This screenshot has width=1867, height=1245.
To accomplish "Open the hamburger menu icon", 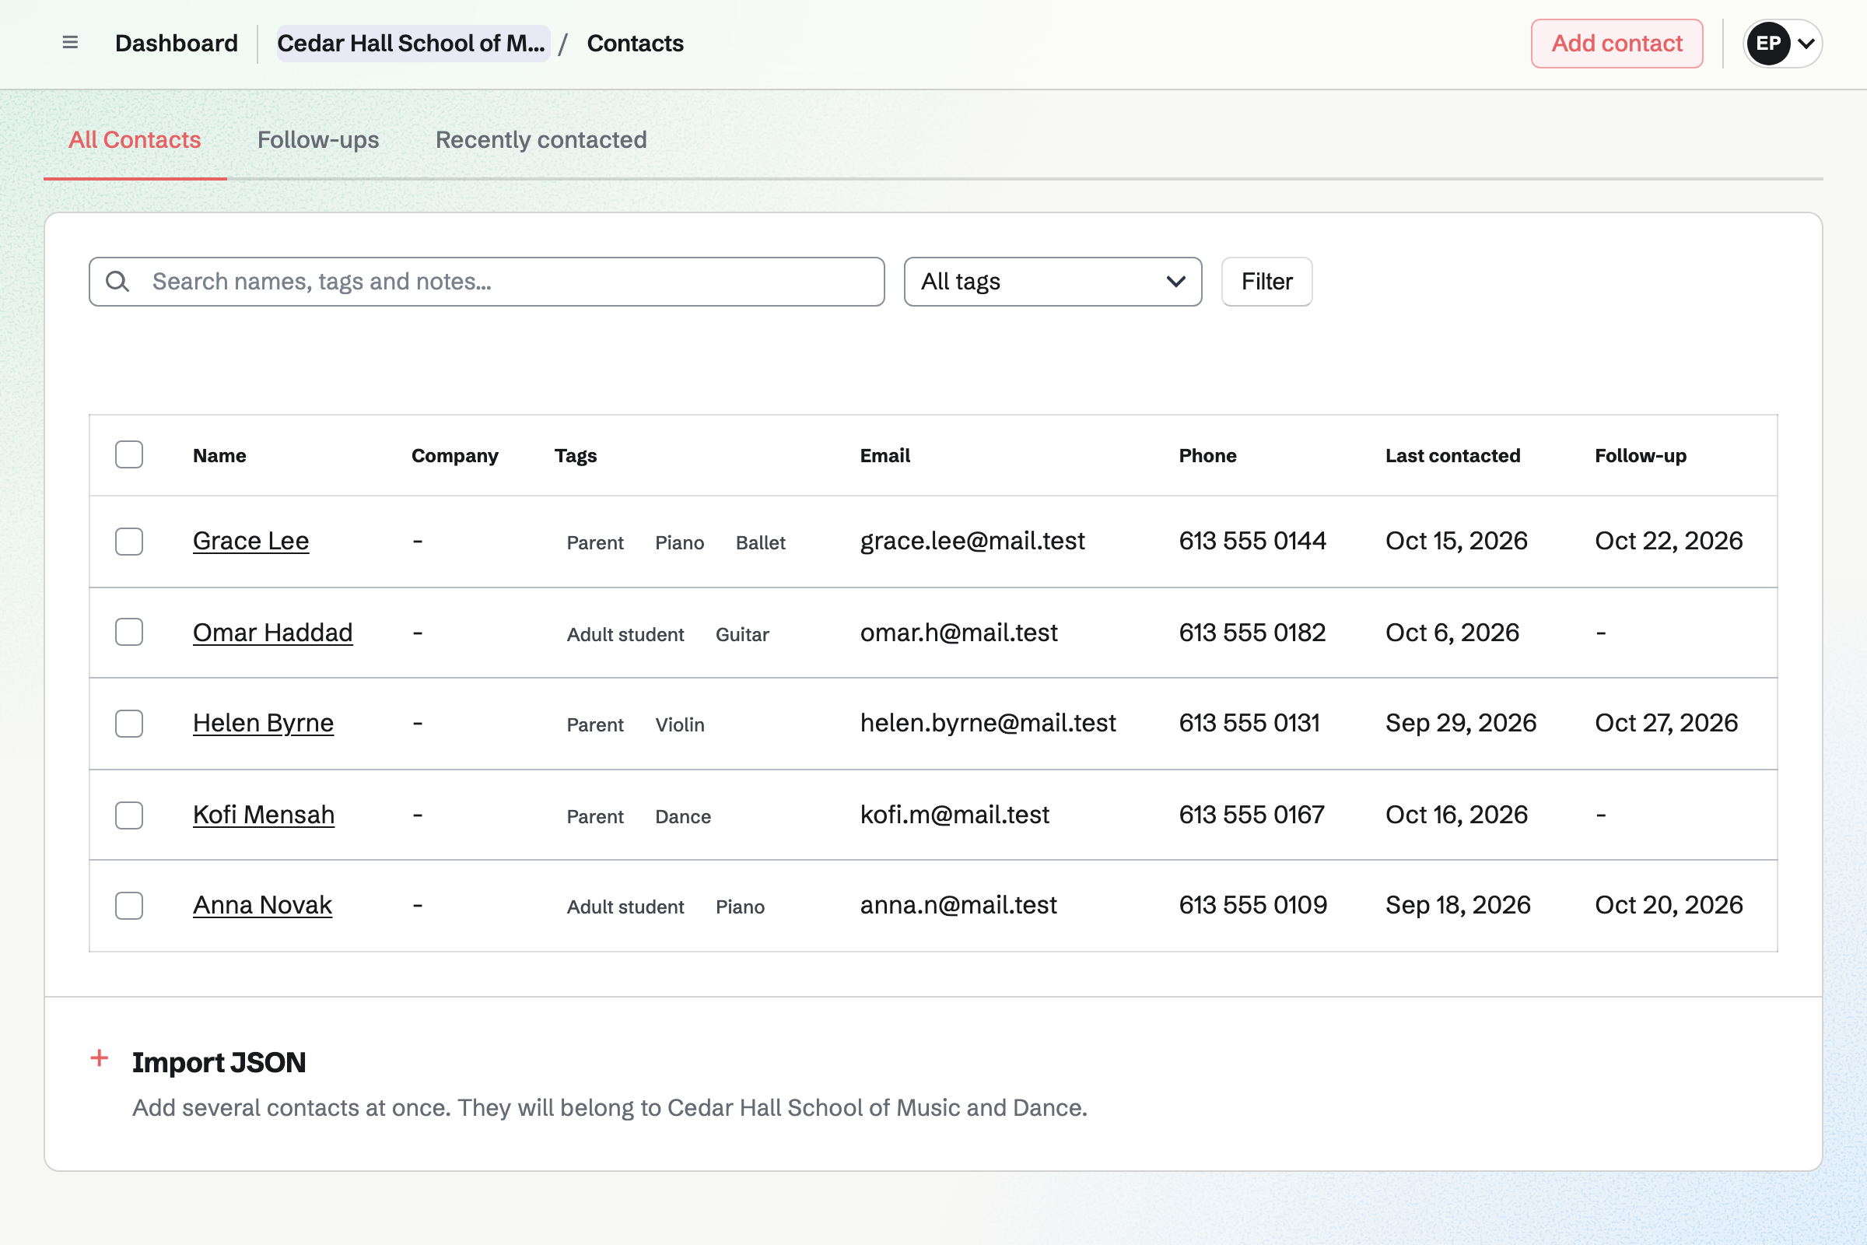I will [70, 43].
